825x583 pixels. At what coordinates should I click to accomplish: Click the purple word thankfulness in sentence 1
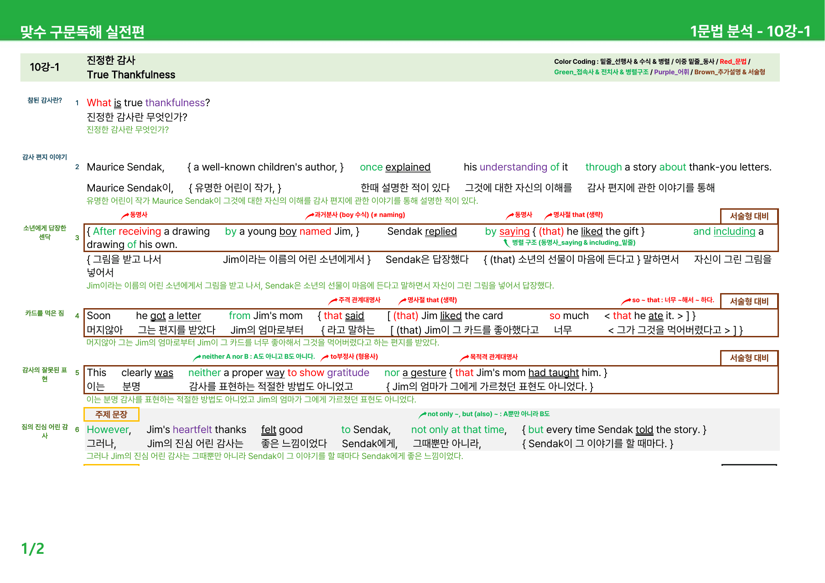point(175,103)
